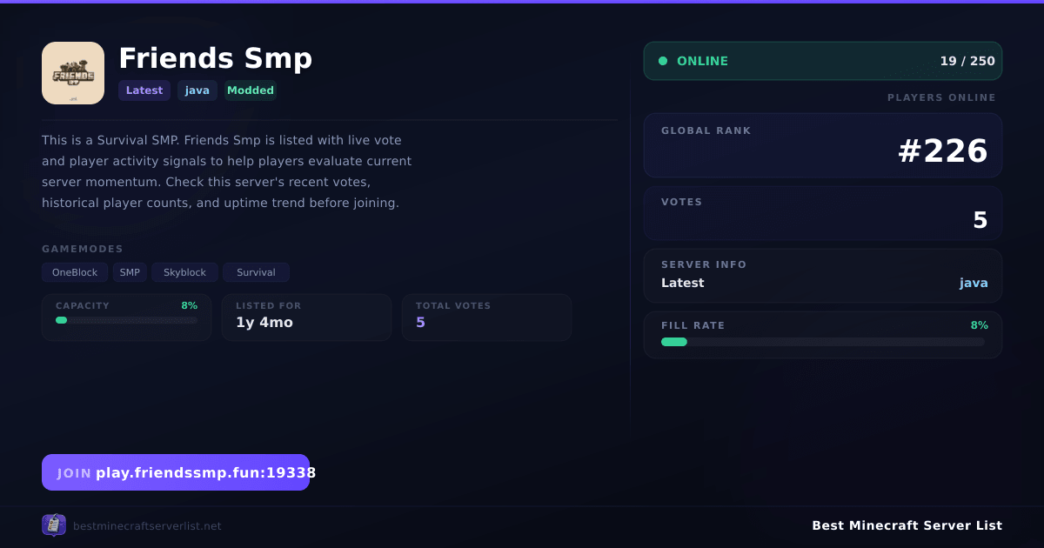Click the Capacity progress bar

pos(126,320)
